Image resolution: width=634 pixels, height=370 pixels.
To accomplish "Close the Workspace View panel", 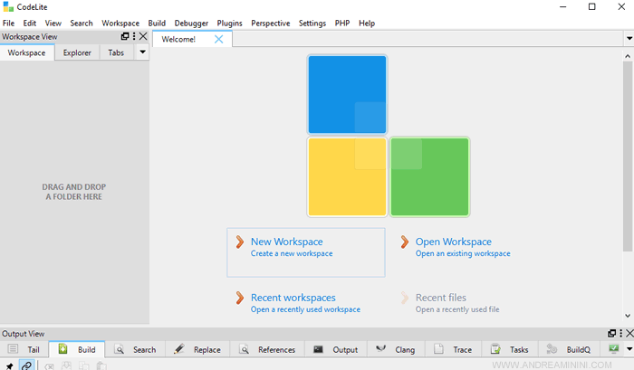I will click(143, 37).
